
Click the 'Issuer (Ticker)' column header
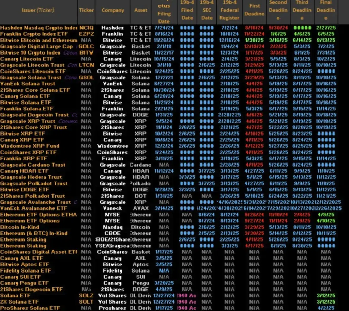(x=38, y=10)
